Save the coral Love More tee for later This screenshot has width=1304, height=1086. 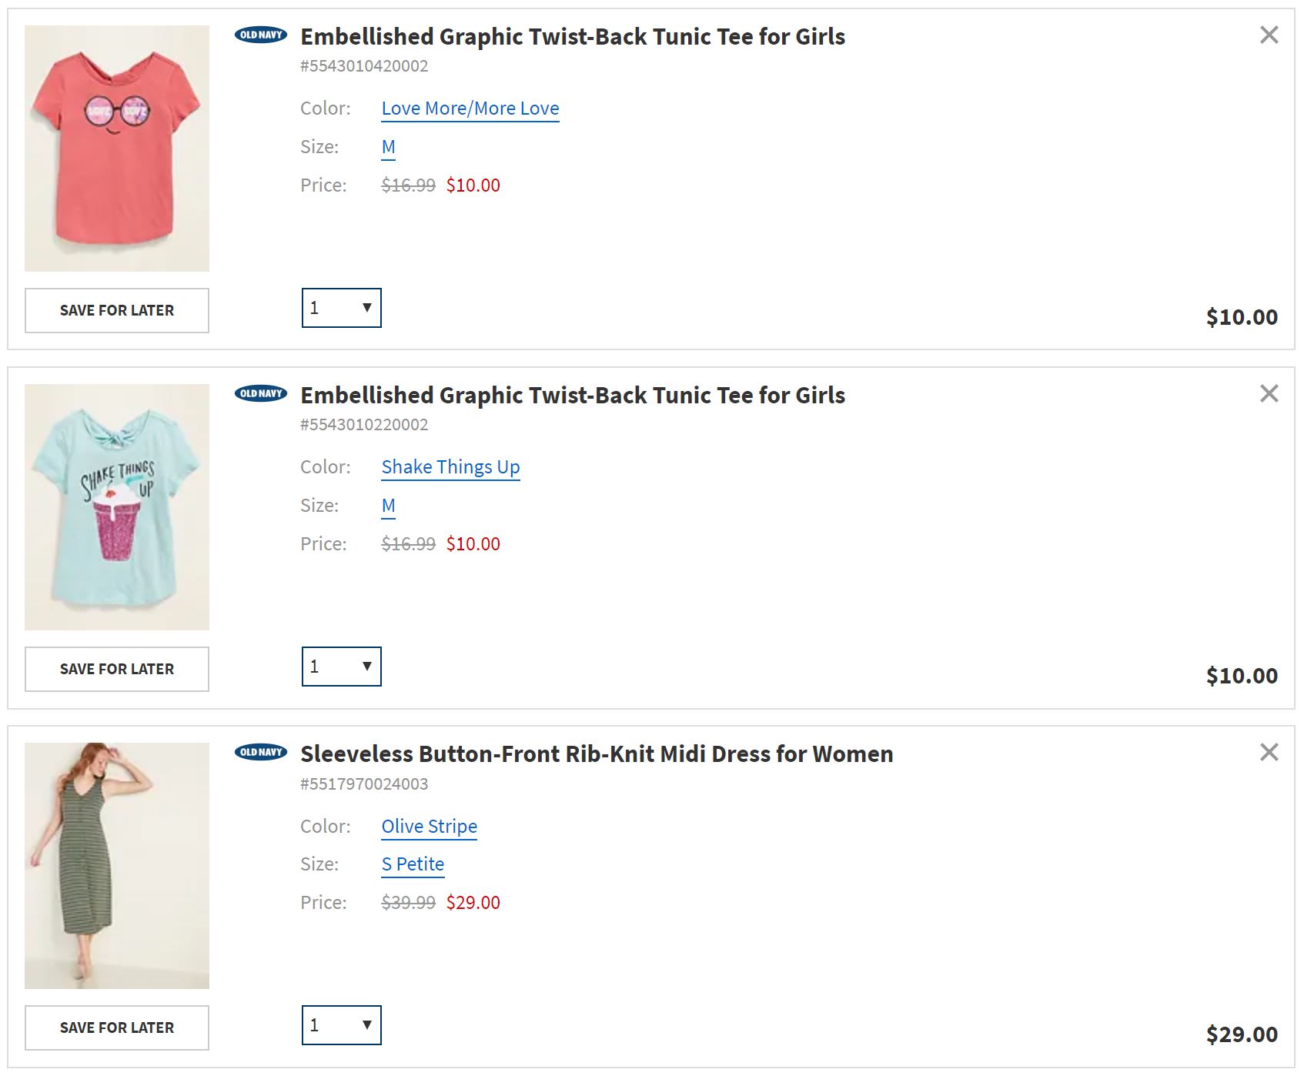[x=117, y=310]
